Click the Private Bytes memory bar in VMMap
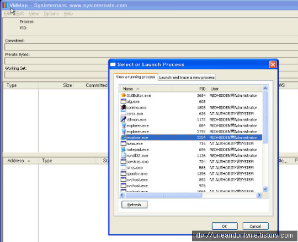The width and height of the screenshot is (298, 242). [x=57, y=61]
